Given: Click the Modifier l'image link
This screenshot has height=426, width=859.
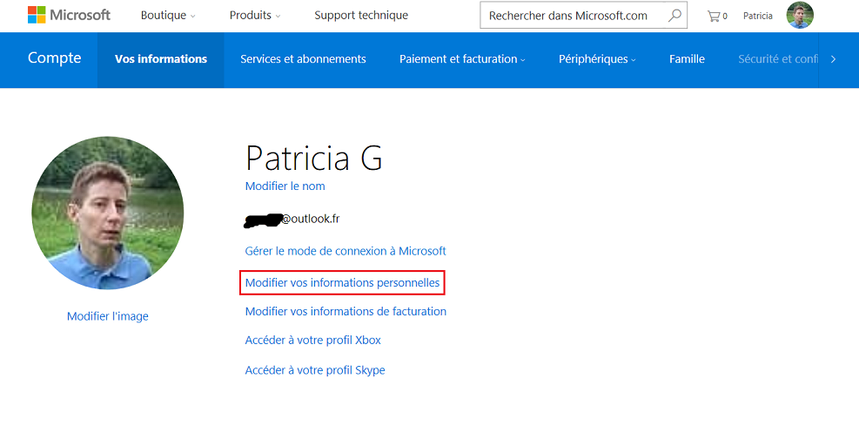Looking at the screenshot, I should [107, 316].
